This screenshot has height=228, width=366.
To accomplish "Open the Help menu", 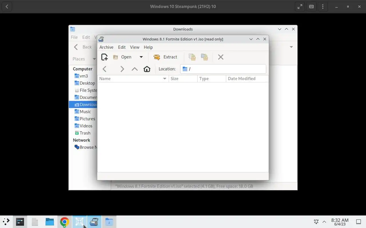I will coord(148,47).
